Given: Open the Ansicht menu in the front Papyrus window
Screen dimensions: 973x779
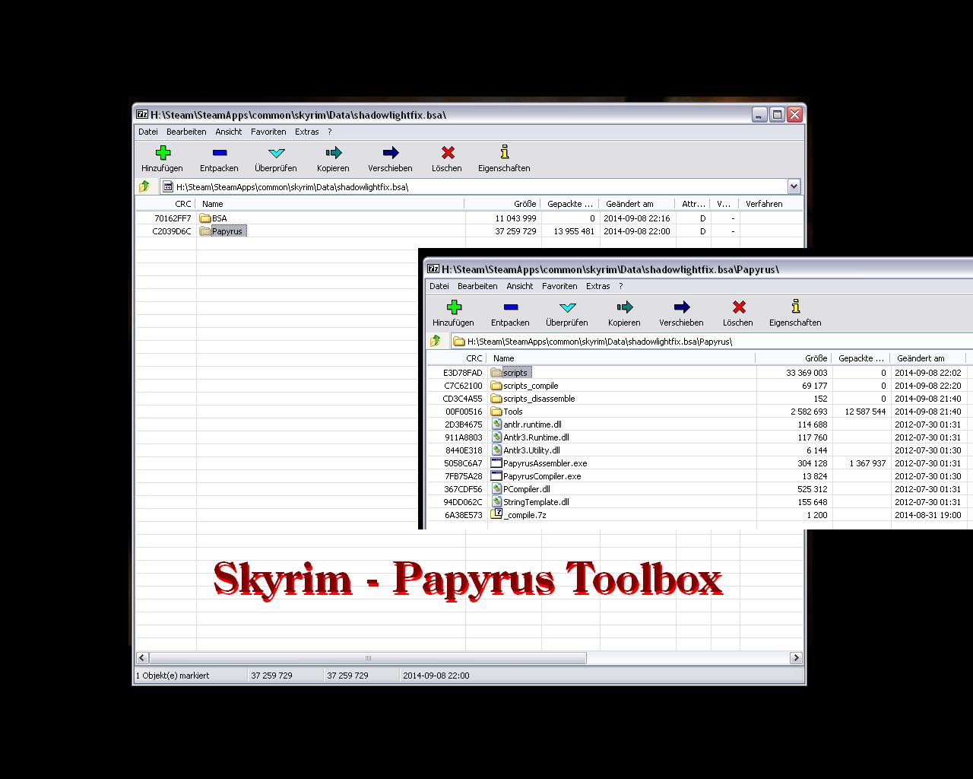Looking at the screenshot, I should click(520, 286).
